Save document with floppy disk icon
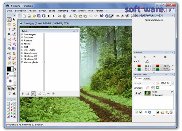The image size is (182, 131). pyautogui.click(x=44, y=16)
